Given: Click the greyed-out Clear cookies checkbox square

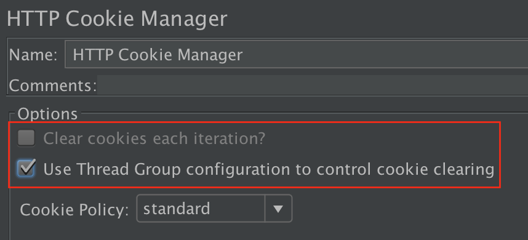Looking at the screenshot, I should pyautogui.click(x=26, y=138).
